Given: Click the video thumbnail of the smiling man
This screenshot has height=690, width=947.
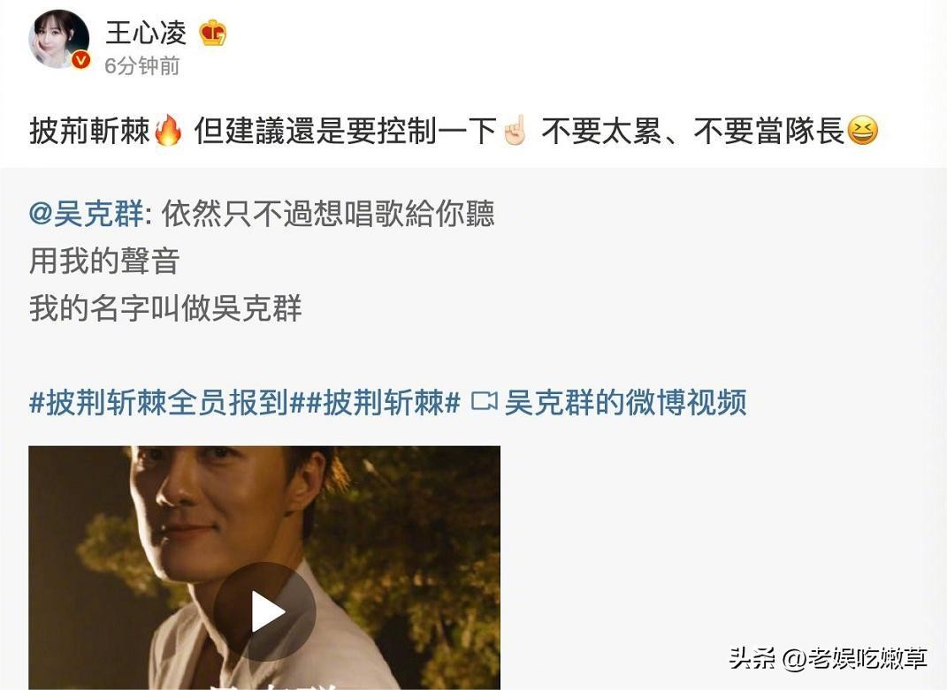Looking at the screenshot, I should pyautogui.click(x=264, y=567).
